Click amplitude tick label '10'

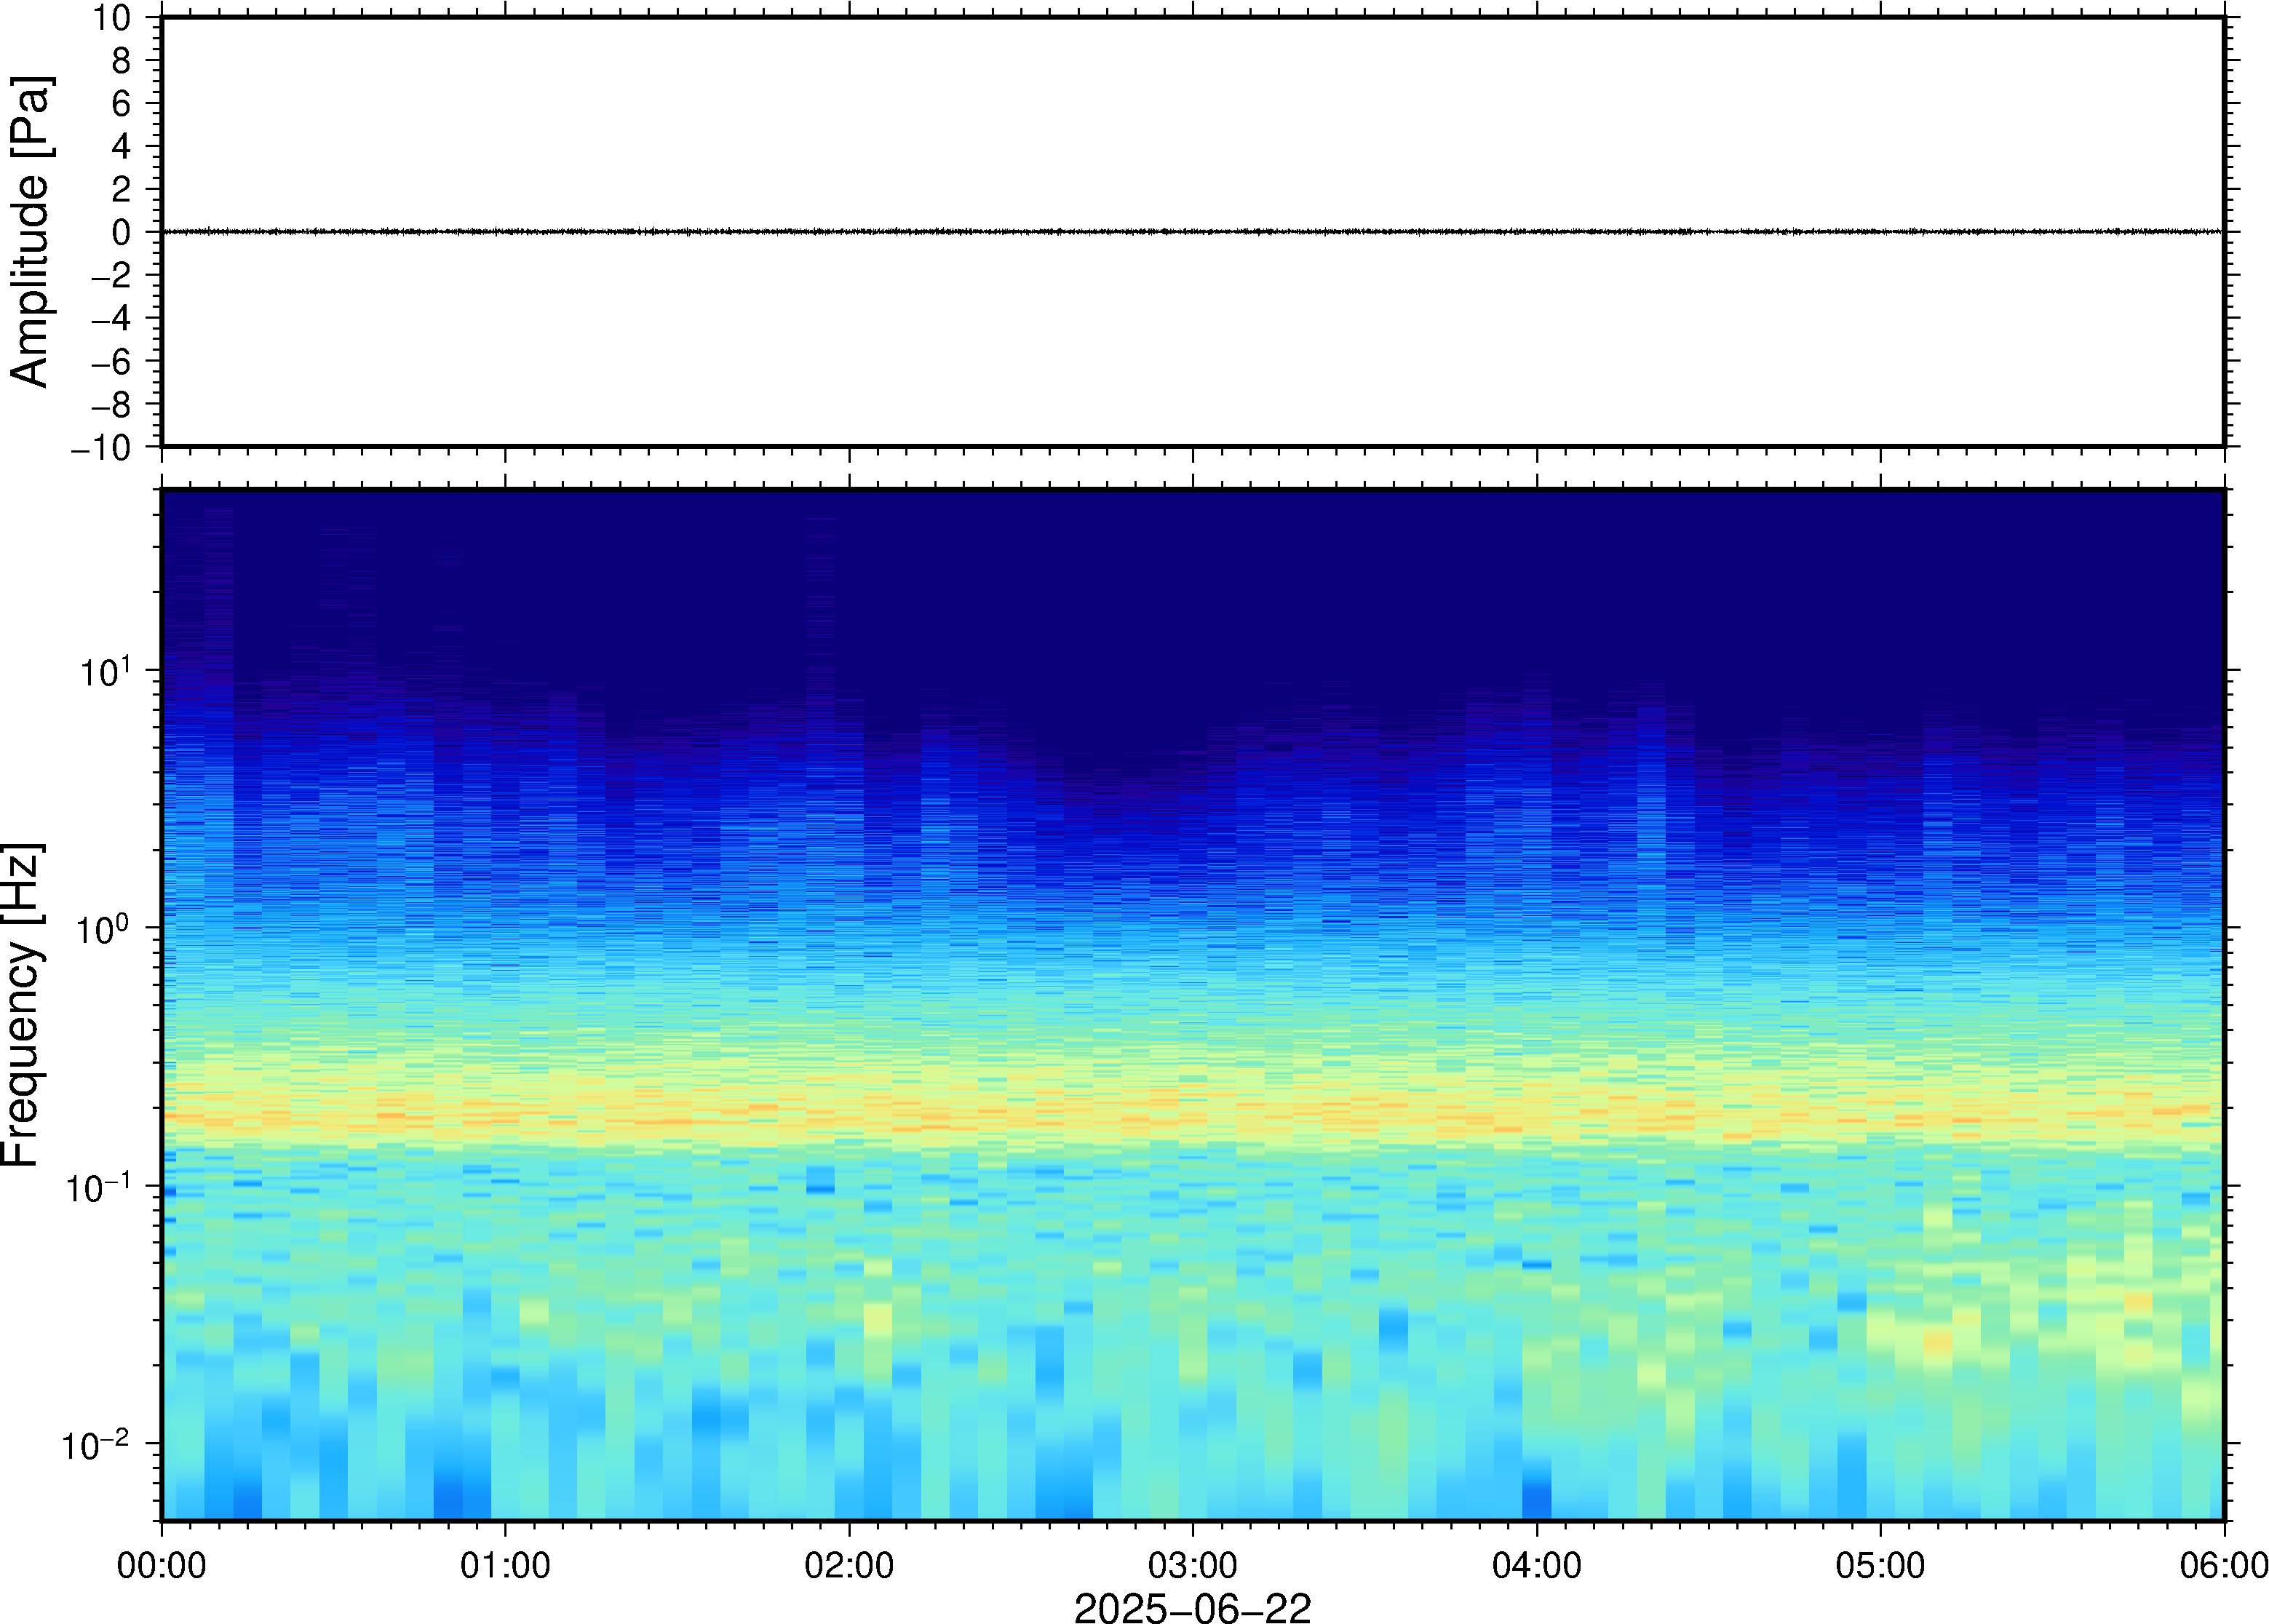pyautogui.click(x=112, y=18)
